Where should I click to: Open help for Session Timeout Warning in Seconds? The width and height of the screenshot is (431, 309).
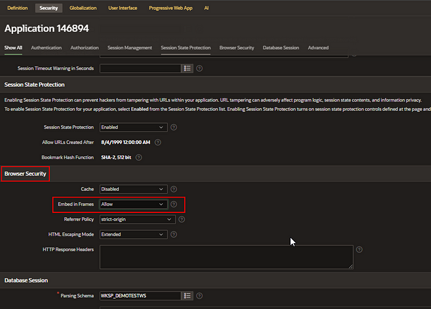point(199,68)
